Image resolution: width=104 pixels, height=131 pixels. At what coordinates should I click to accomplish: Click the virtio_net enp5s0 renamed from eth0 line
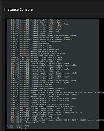[33, 118]
